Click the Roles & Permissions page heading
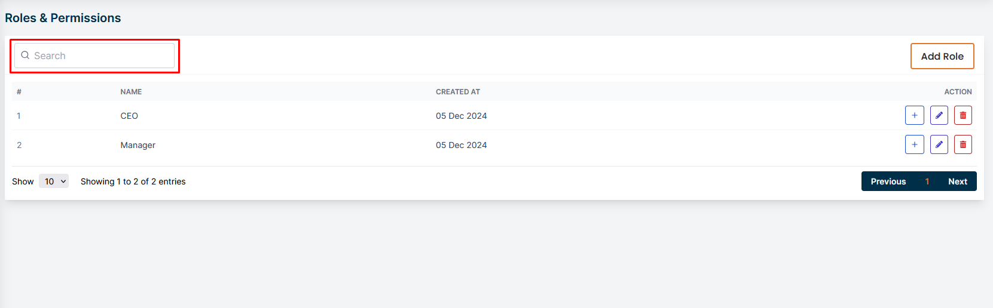 pyautogui.click(x=63, y=18)
